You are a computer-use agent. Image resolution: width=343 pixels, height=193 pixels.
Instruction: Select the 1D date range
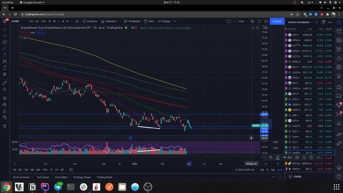point(14,170)
